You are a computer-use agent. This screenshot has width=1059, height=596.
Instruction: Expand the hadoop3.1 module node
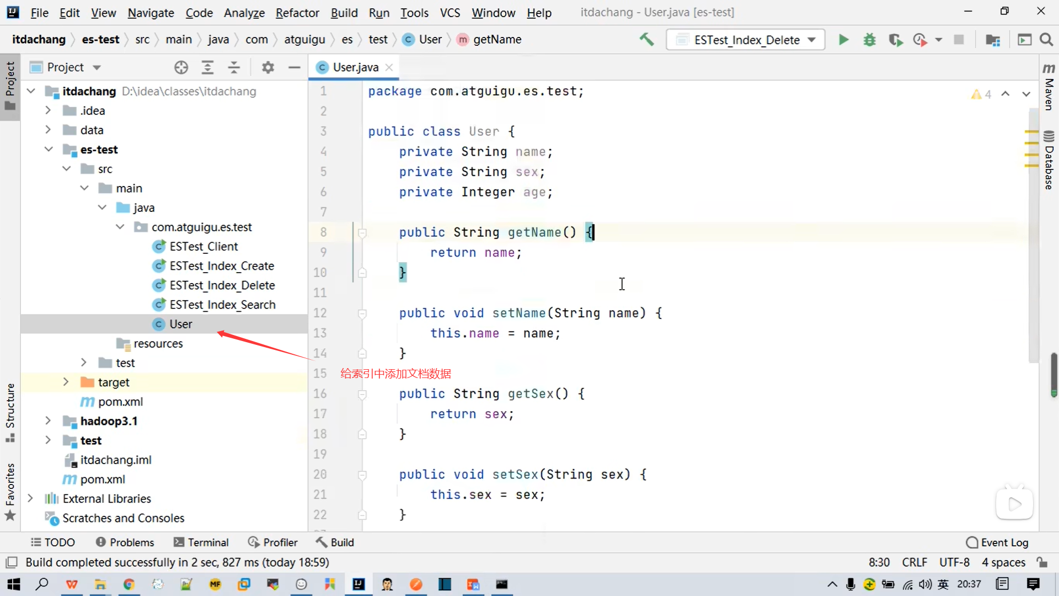[x=48, y=421]
